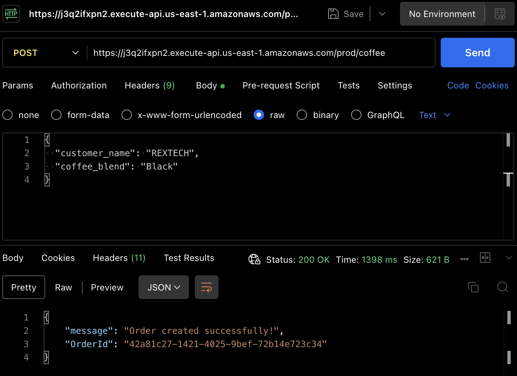Open the environment quick look icon
This screenshot has height=376, width=517.
pyautogui.click(x=500, y=14)
